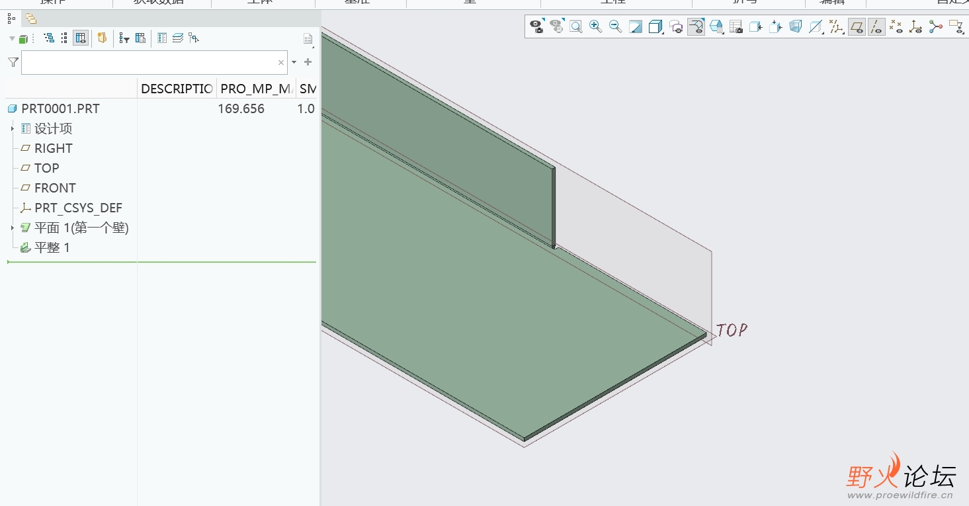The height and width of the screenshot is (506, 969).
Task: Click the 1.0 value in SM column
Action: tap(306, 108)
